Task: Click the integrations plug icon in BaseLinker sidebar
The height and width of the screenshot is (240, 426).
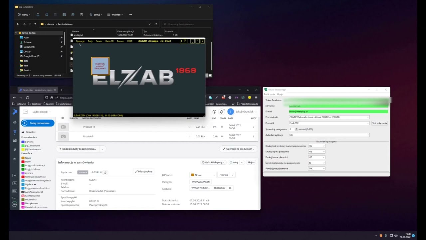Action: [15, 150]
